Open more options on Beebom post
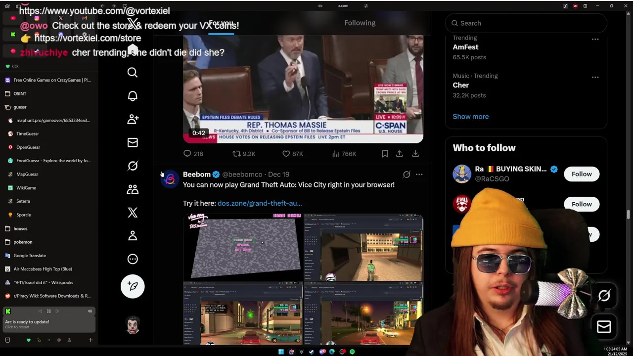The width and height of the screenshot is (633, 356). tap(419, 175)
